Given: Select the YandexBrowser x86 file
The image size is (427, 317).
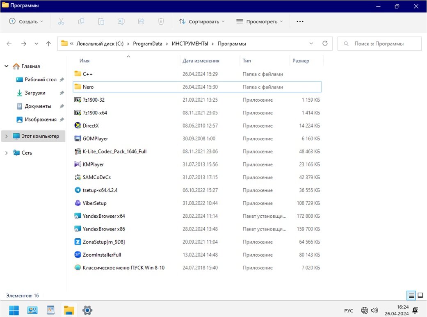Looking at the screenshot, I should coord(197,229).
